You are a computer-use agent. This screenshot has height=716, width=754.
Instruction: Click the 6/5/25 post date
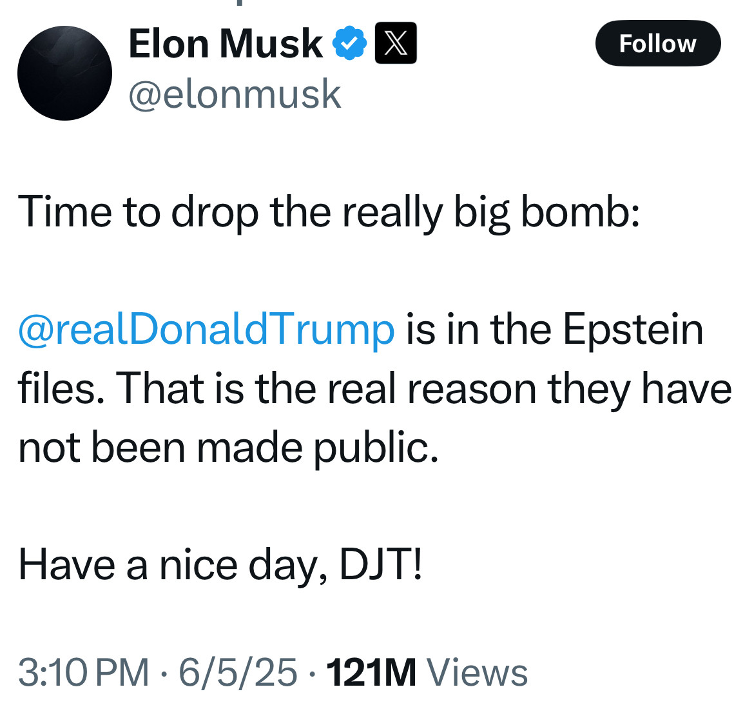238,672
